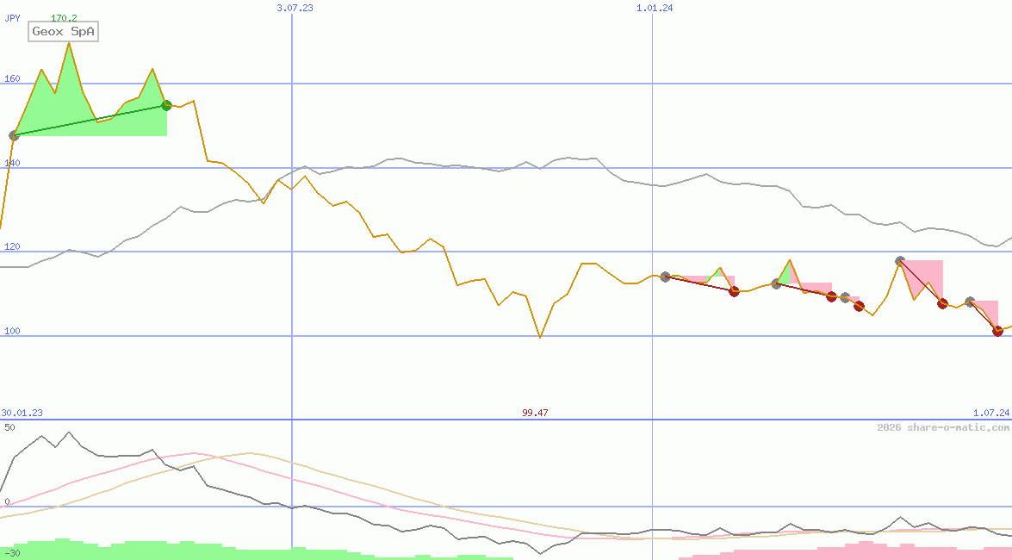The height and width of the screenshot is (560, 1012).
Task: Click the 50 label on the indicator panel
Action: (x=9, y=427)
